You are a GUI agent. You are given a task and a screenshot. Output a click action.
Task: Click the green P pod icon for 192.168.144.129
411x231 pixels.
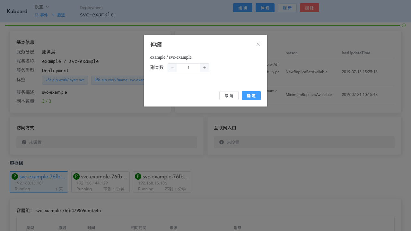tap(76, 176)
